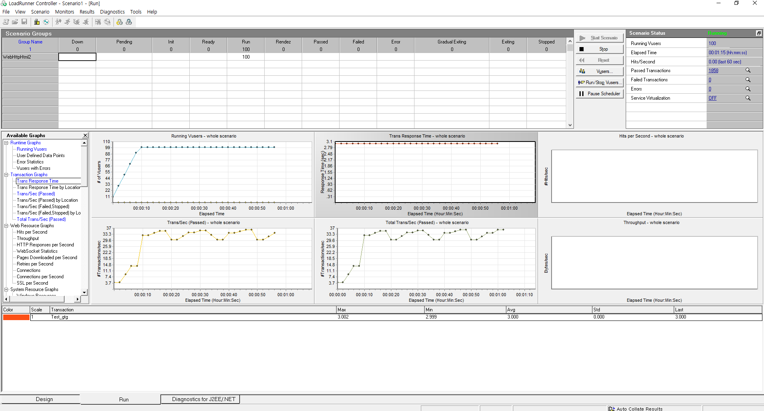764x411 pixels.
Task: Select Vusers with Errors graph
Action: click(33, 168)
